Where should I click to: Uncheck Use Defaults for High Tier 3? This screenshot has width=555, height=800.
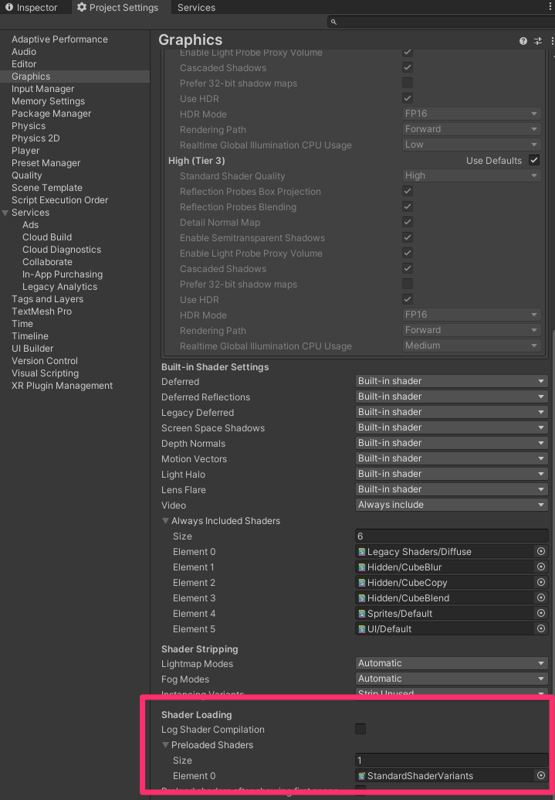(532, 160)
